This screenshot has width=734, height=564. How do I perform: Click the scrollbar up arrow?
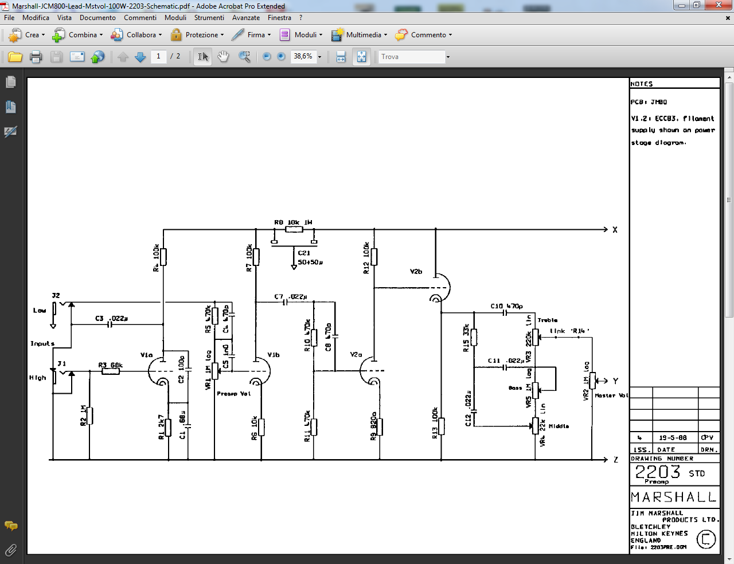pos(729,76)
